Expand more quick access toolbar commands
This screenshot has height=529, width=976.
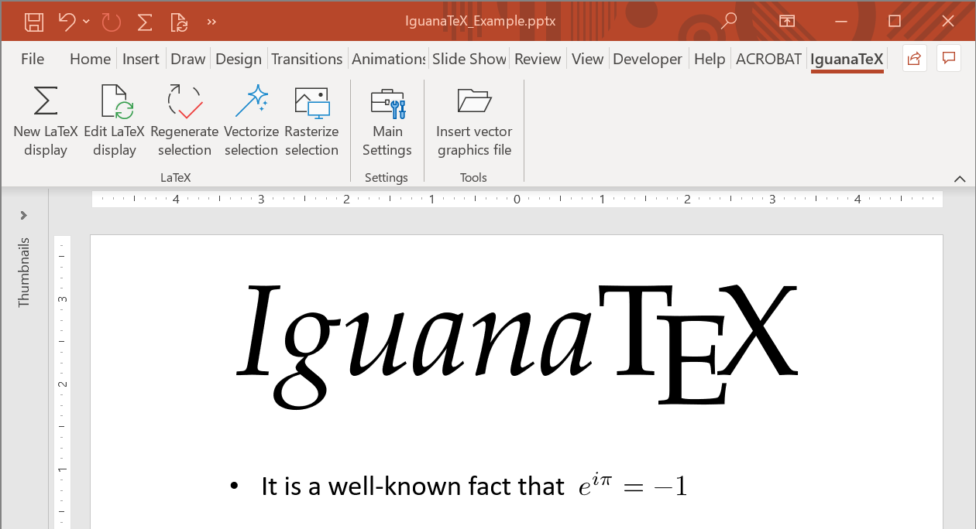pyautogui.click(x=211, y=22)
